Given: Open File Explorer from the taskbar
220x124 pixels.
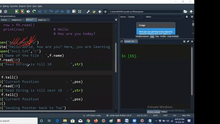Looking at the screenshot, I should [65, 121].
